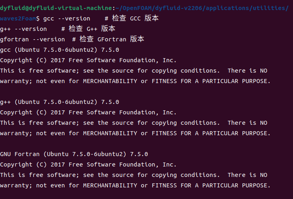
Task: Click the last warranty line in the GNU Fortran output
Action: click(x=135, y=185)
